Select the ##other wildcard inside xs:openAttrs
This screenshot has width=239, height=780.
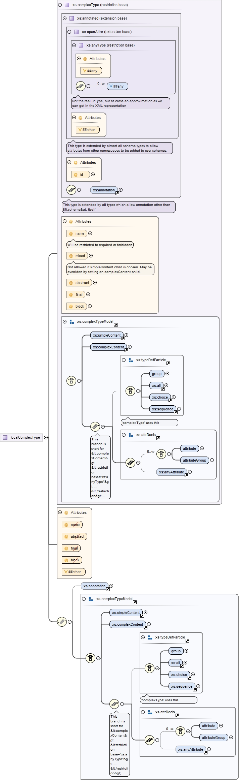(x=88, y=130)
